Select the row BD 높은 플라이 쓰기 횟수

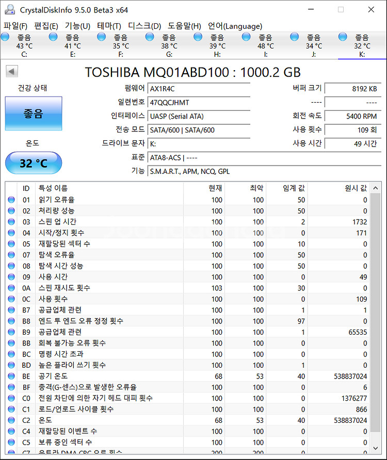pyautogui.click(x=188, y=365)
